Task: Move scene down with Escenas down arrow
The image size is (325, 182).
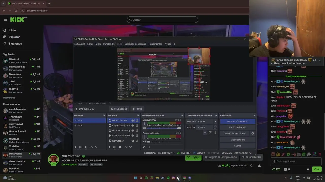Action: pos(96,147)
